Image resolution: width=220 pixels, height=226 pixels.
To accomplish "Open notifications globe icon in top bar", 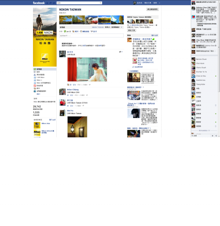I will (x=54, y=3).
